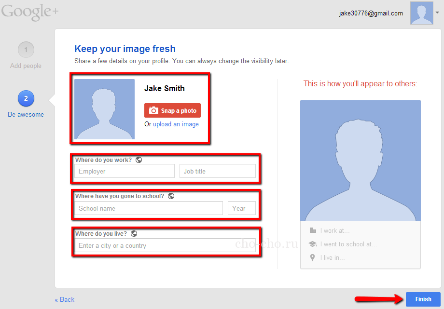The image size is (444, 309).
Task: Toggle visibility globe for school section
Action: pos(171,196)
